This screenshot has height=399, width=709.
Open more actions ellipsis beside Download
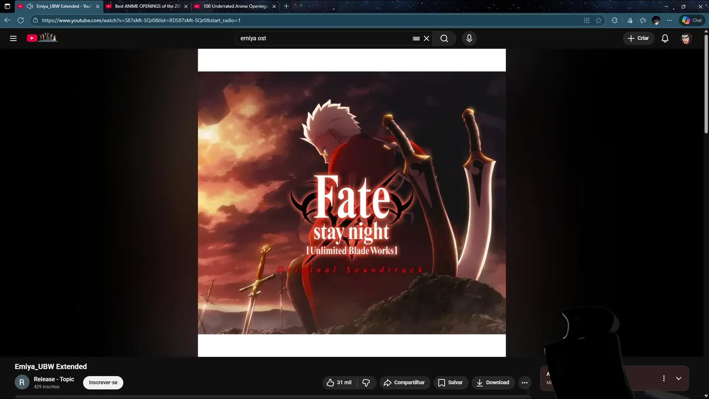coord(525,382)
